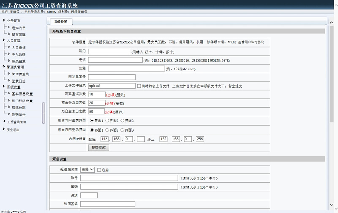338x213 pixels.
Task: Click the diamond icon beside 导入数据
Action: click(x=8, y=54)
